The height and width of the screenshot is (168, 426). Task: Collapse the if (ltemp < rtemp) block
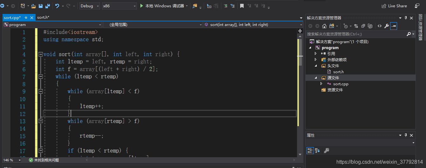[x=41, y=151]
